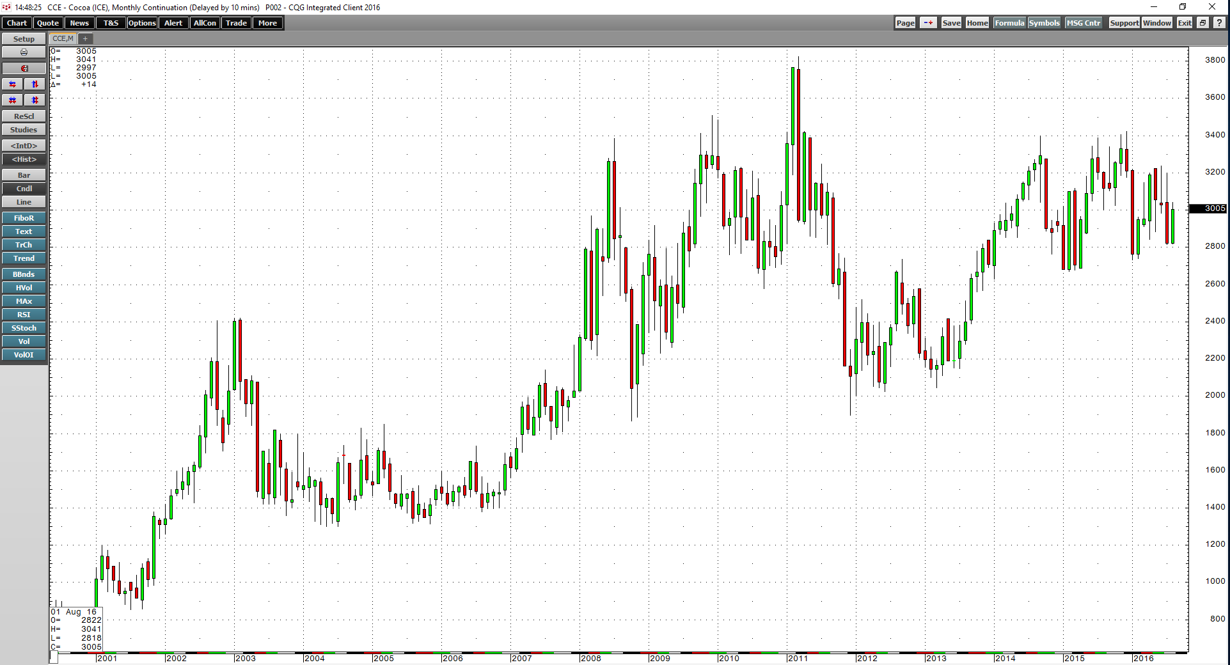This screenshot has height=665, width=1230.
Task: Open the Chart menu
Action: 17,23
